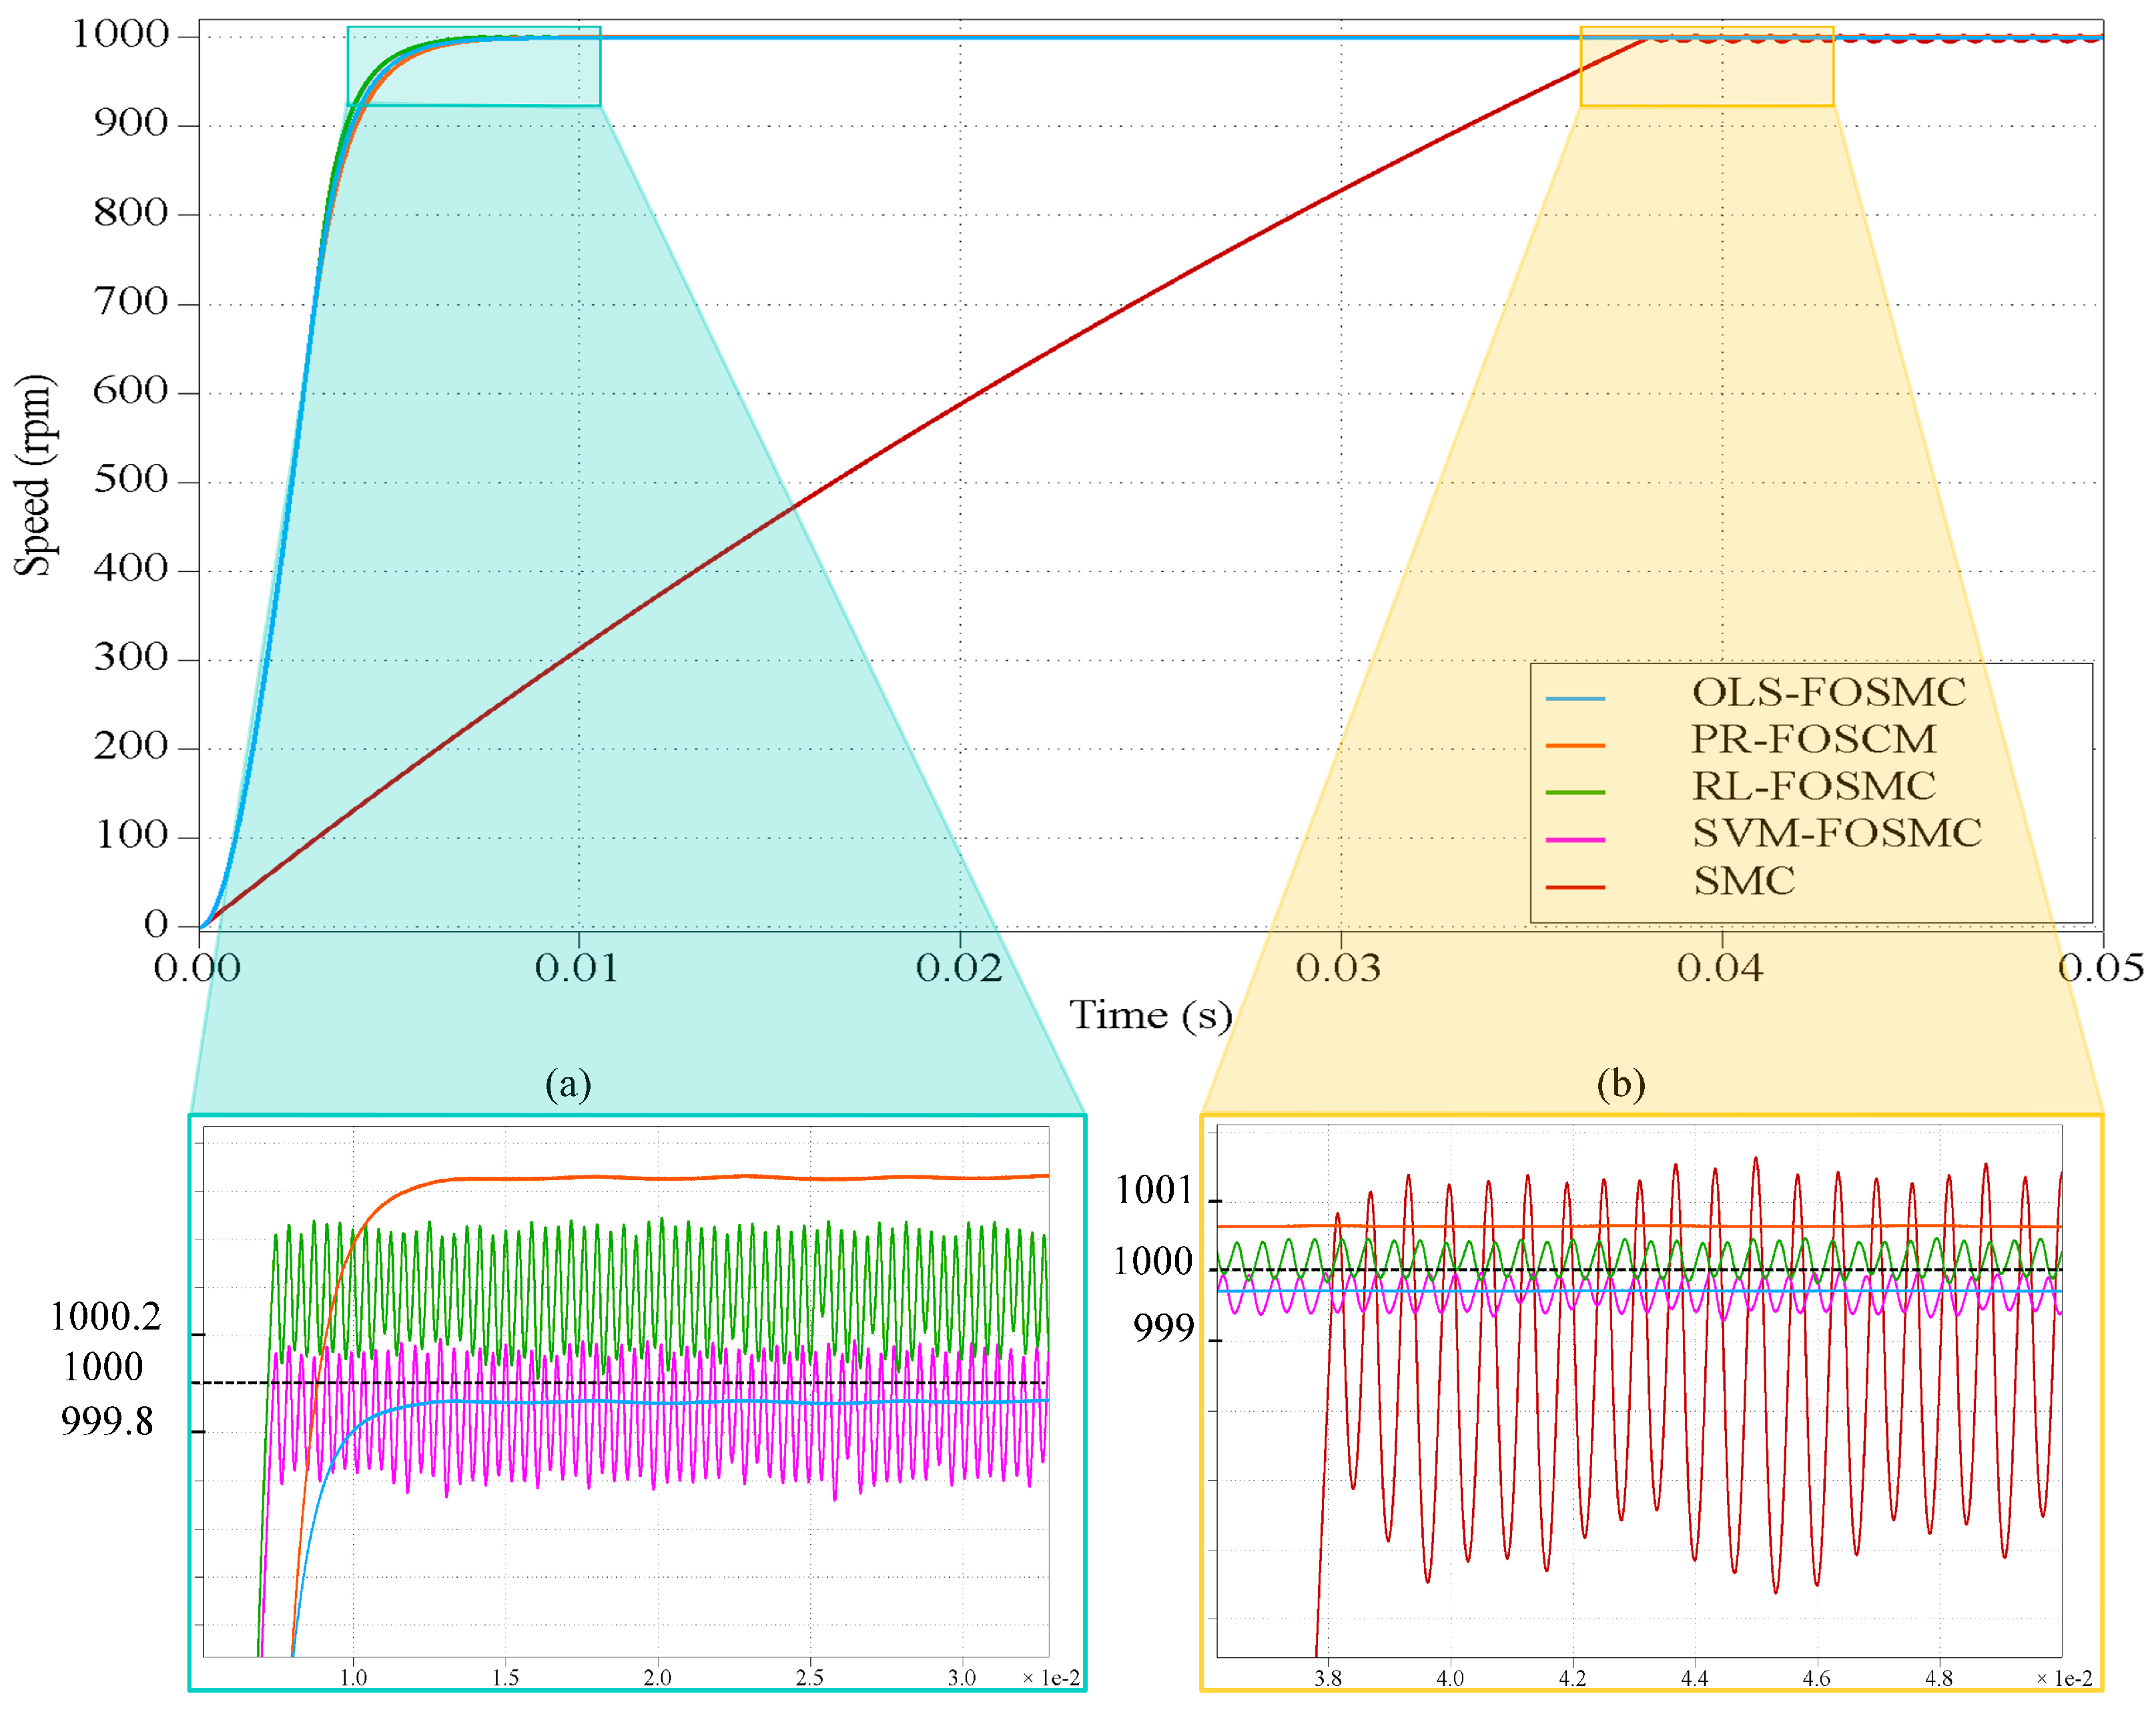Click the green RL-FOSMC legend line swatch
The width and height of the screenshot is (2156, 1712).
pyautogui.click(x=1575, y=792)
